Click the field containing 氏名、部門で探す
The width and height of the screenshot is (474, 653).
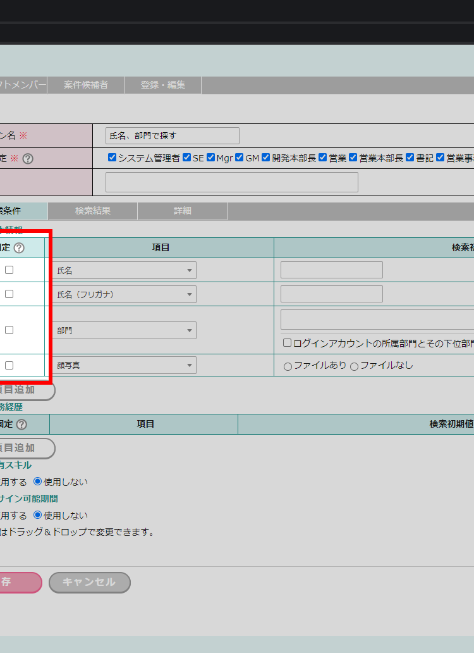tap(172, 135)
